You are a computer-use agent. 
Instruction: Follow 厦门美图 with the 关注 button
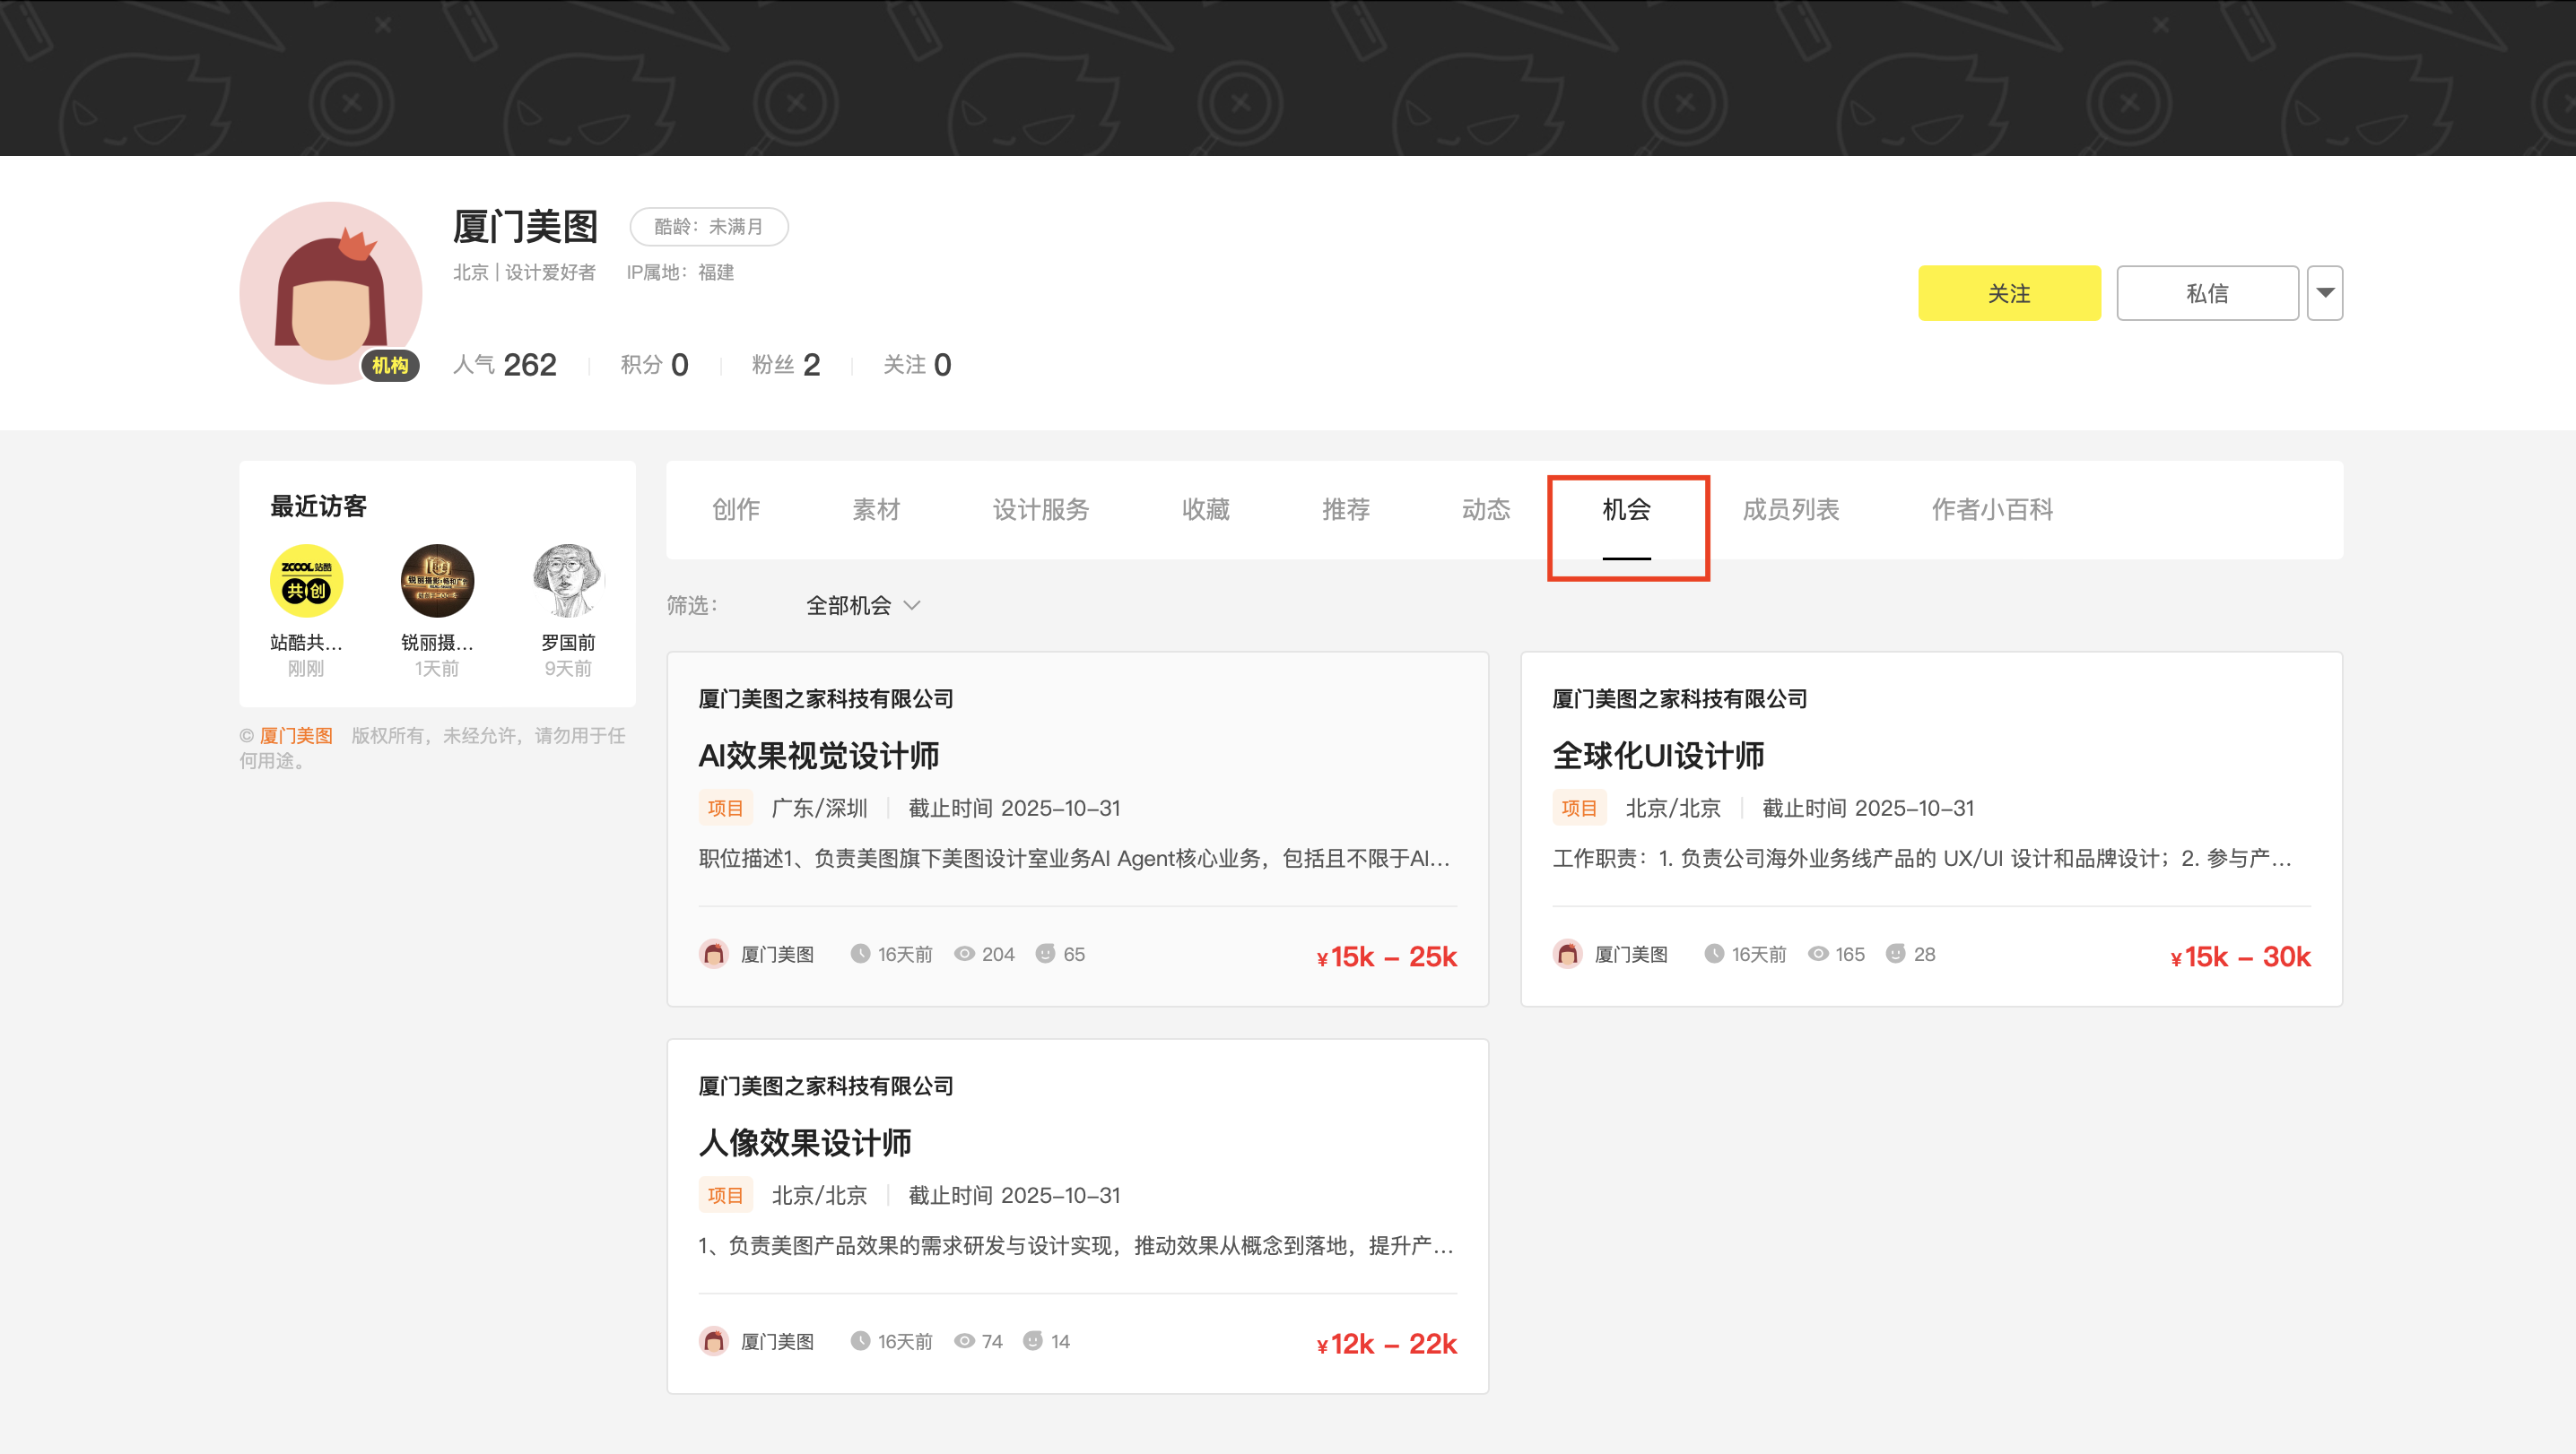pos(2009,293)
